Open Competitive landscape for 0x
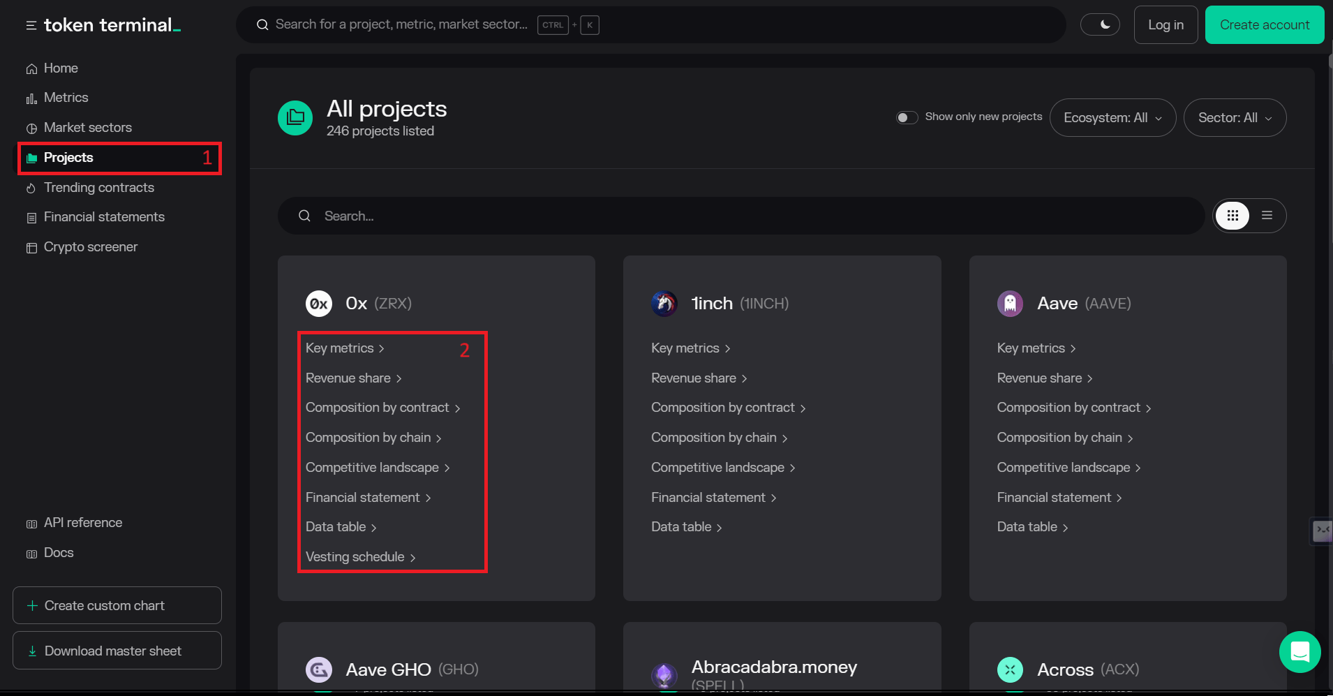1333x696 pixels. [378, 468]
